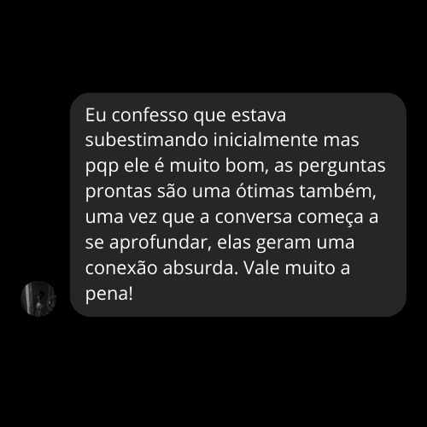427x427 pixels.
Task: Click the word 'inicialmente' in the message
Action: pos(266,140)
